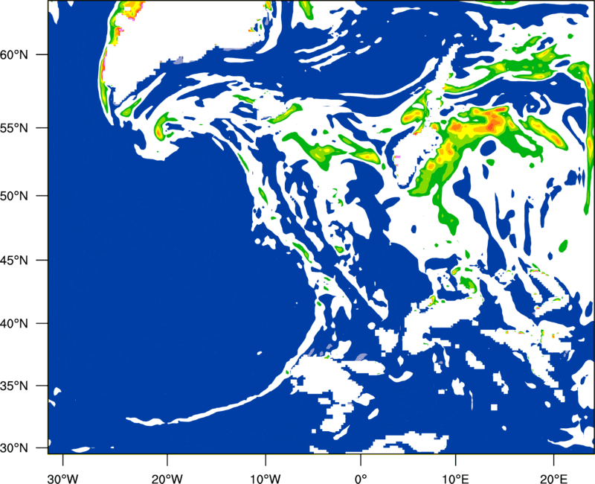This screenshot has width=595, height=484.
Task: Pick the 0° longitude label
Action: [361, 479]
